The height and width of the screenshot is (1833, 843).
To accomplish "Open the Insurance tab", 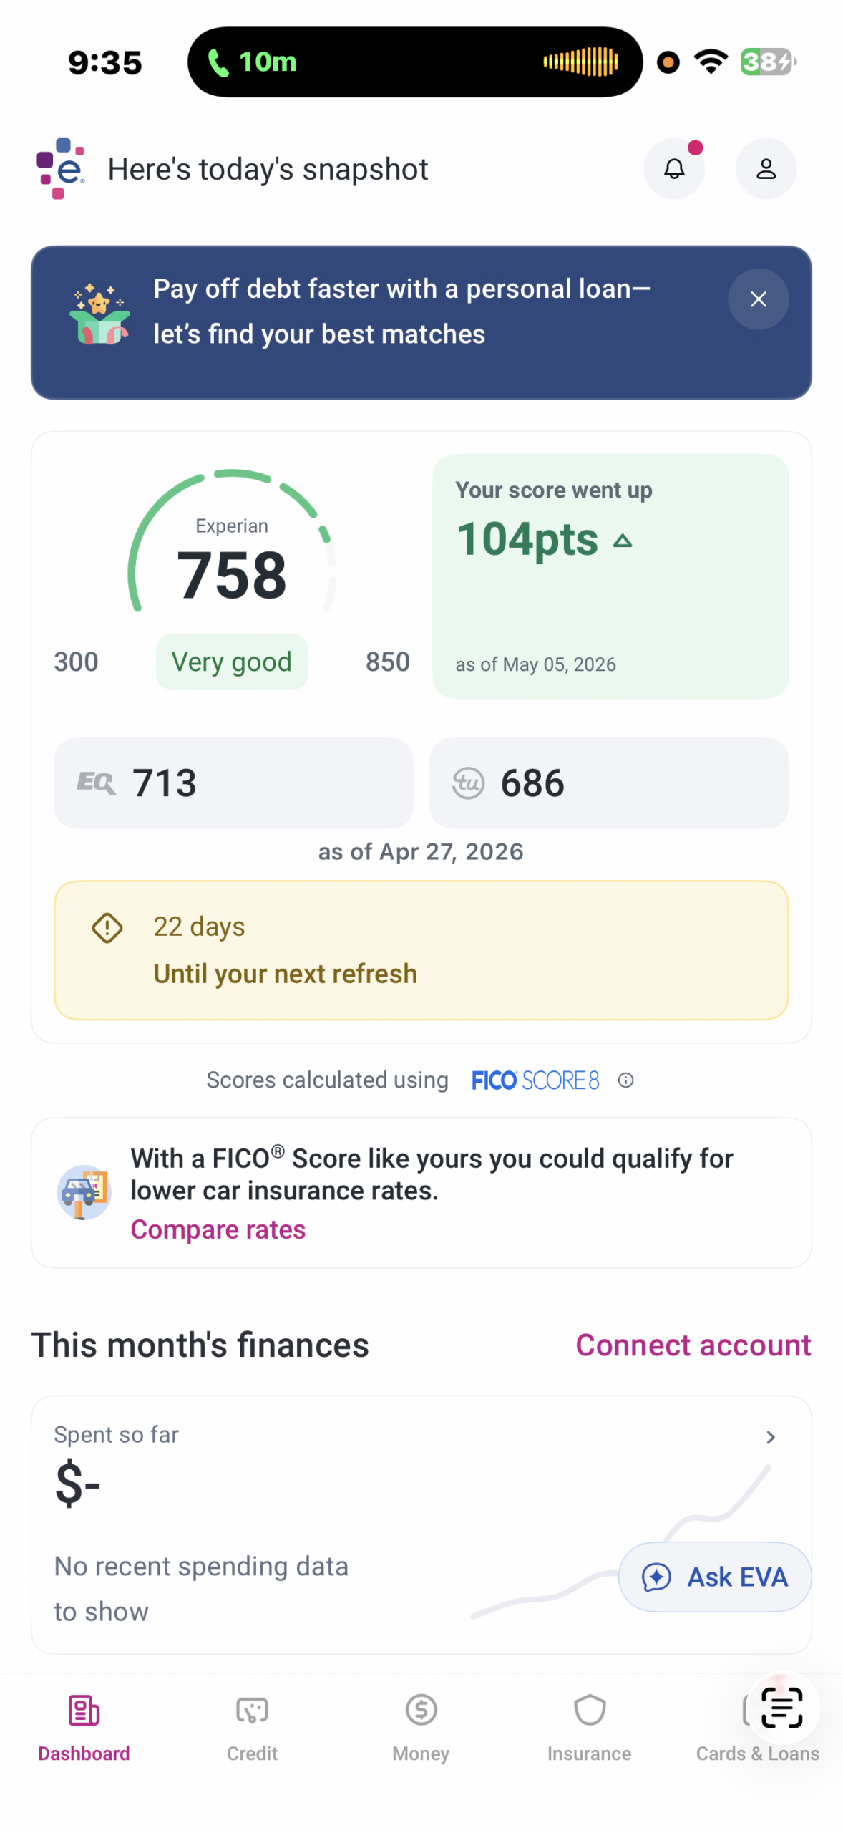I will pos(589,1729).
